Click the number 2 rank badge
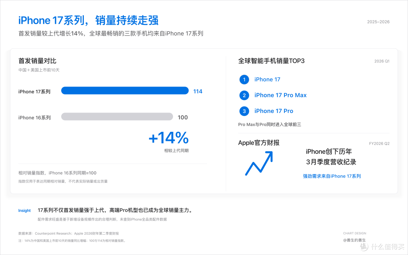Image resolution: width=408 pixels, height=255 pixels. [244, 95]
